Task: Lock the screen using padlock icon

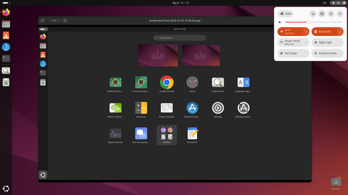Action: click(331, 14)
